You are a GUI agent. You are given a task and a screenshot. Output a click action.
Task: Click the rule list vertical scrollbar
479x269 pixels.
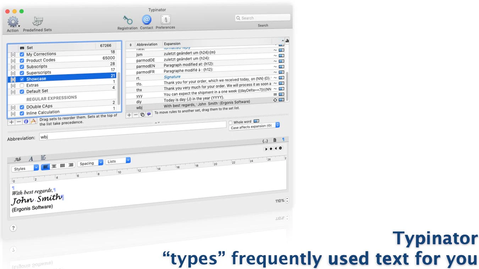coord(287,86)
